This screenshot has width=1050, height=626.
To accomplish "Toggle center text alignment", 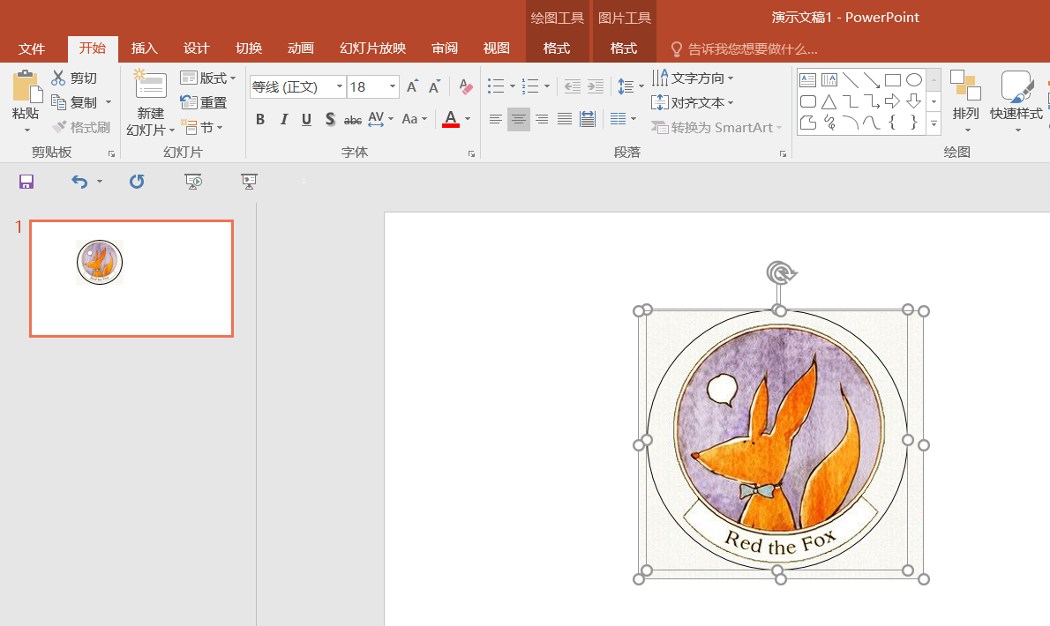I will click(519, 119).
